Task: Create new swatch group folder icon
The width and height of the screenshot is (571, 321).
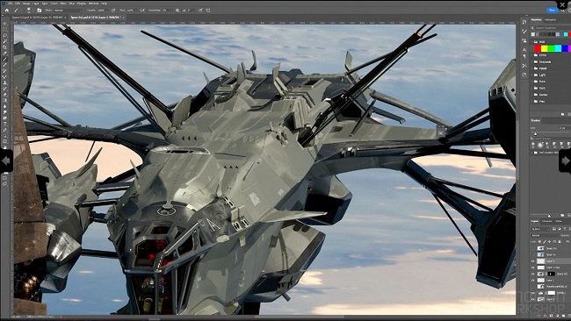Action: (x=562, y=114)
